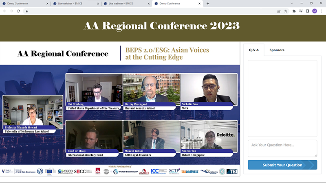Click the Centre for AI and Data Governance logo

tap(25, 171)
